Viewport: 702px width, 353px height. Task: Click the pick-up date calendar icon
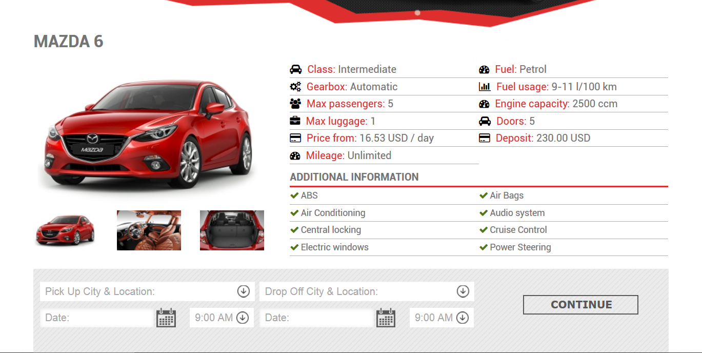(x=166, y=318)
